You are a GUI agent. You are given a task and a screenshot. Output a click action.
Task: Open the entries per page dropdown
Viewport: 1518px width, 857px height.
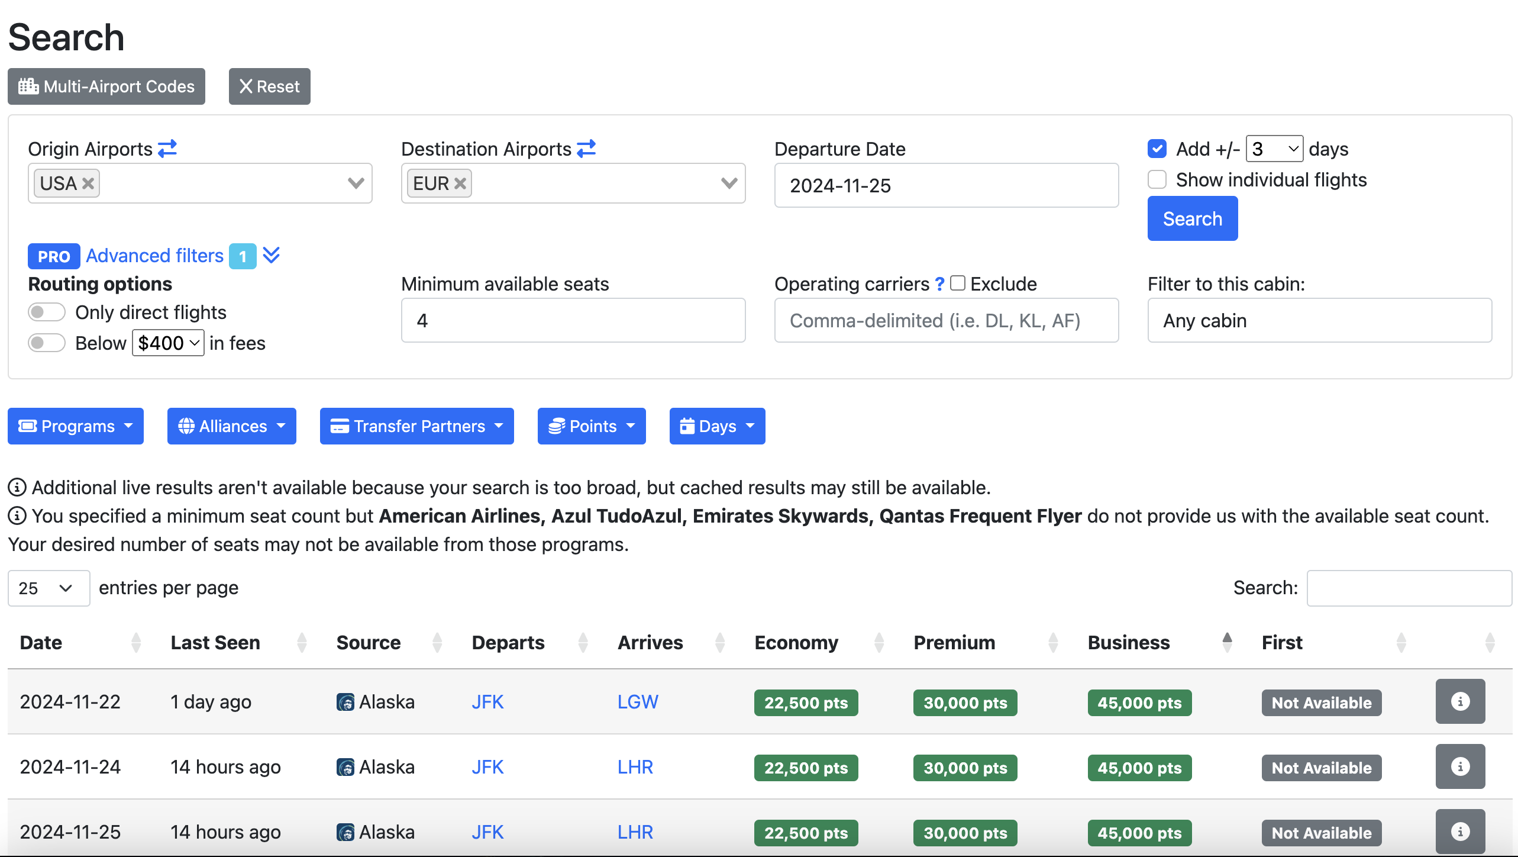pyautogui.click(x=49, y=588)
